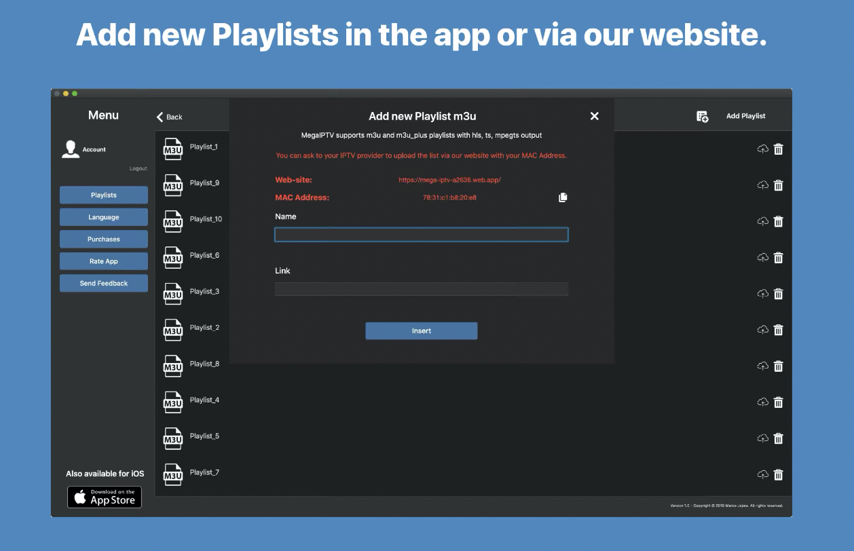Open the Playlists section in the sidebar
The width and height of the screenshot is (854, 551).
[103, 195]
